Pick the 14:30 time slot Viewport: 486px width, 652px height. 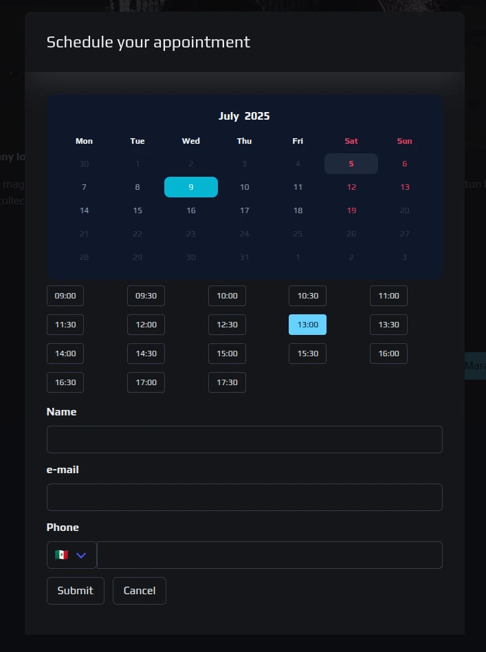[x=146, y=354]
